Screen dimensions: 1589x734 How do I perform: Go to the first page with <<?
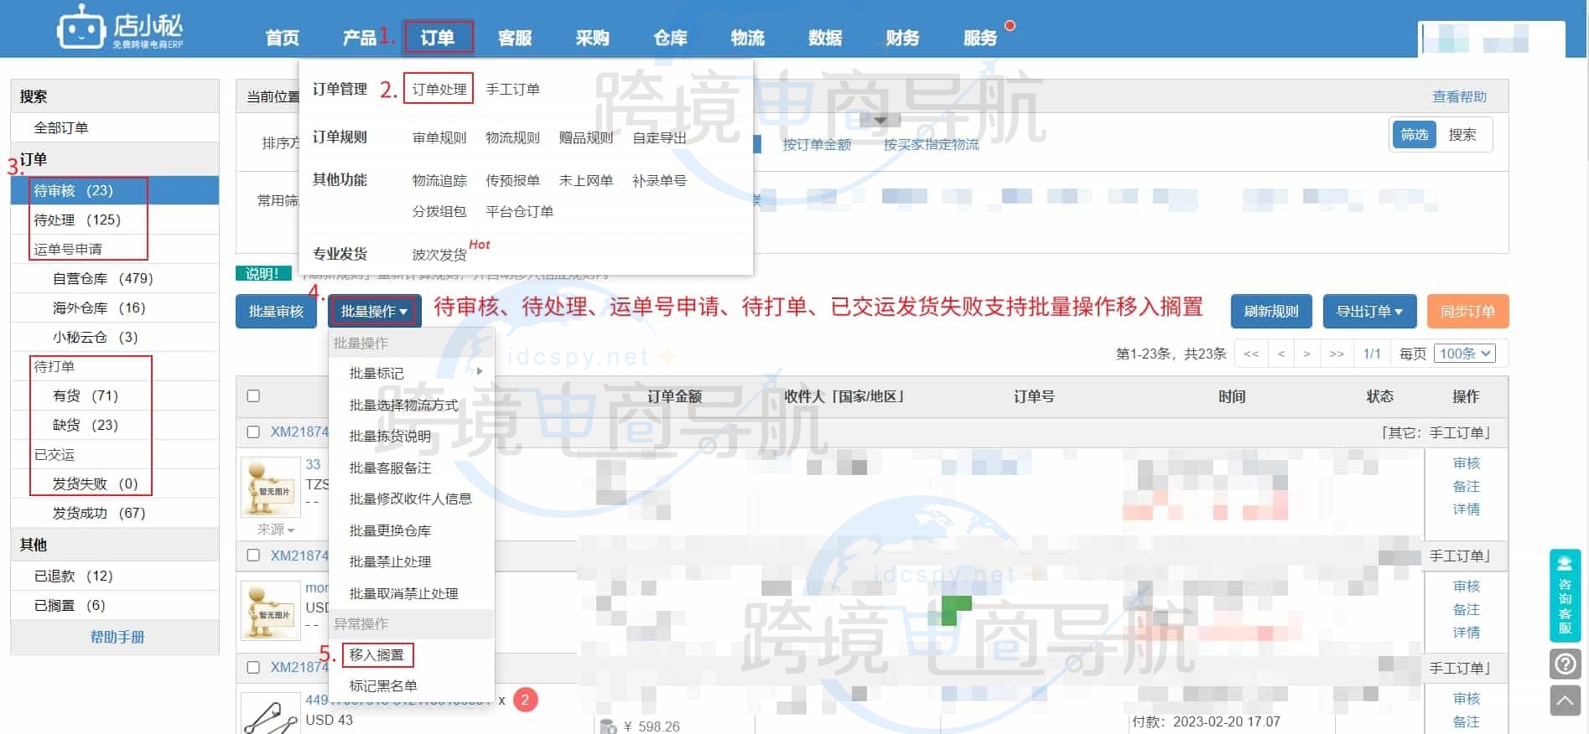pyautogui.click(x=1251, y=354)
